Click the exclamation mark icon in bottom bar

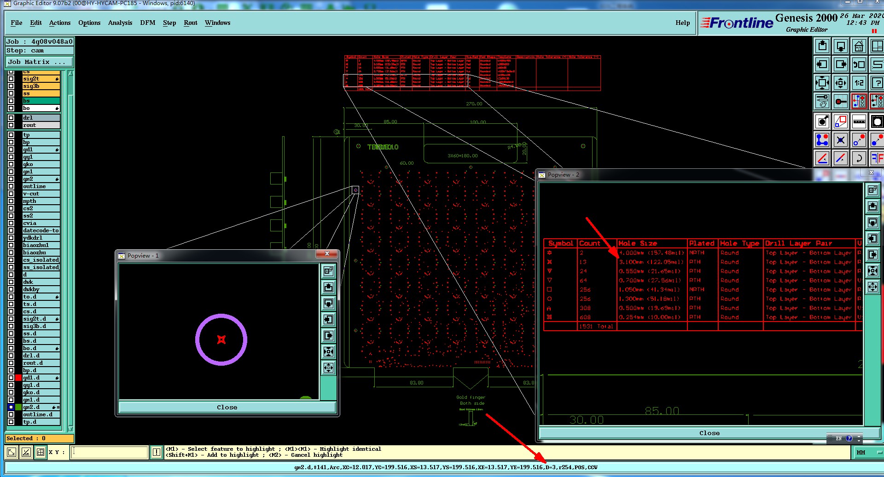(x=157, y=452)
